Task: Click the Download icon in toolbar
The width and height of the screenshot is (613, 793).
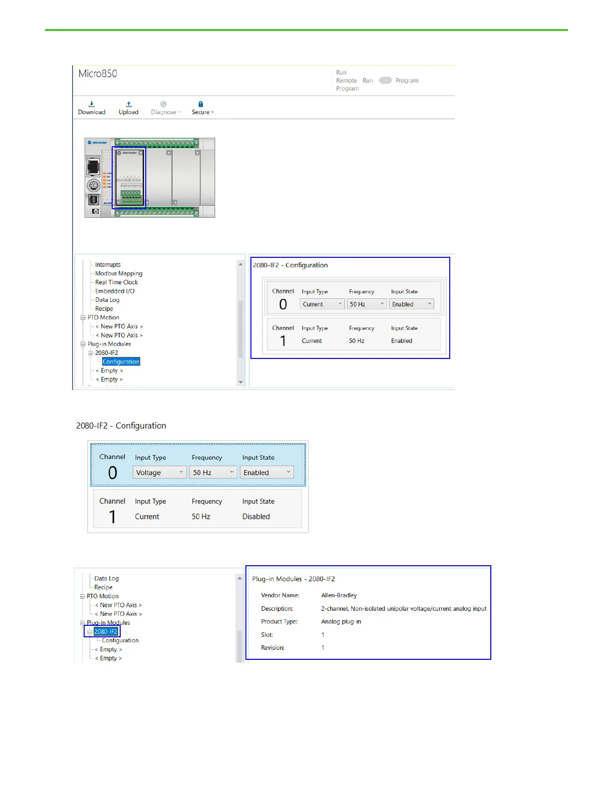Action: (x=92, y=105)
